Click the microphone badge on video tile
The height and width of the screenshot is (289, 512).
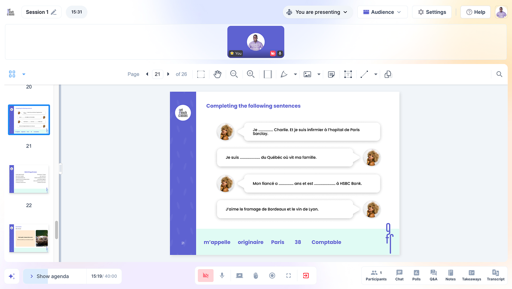tap(280, 54)
